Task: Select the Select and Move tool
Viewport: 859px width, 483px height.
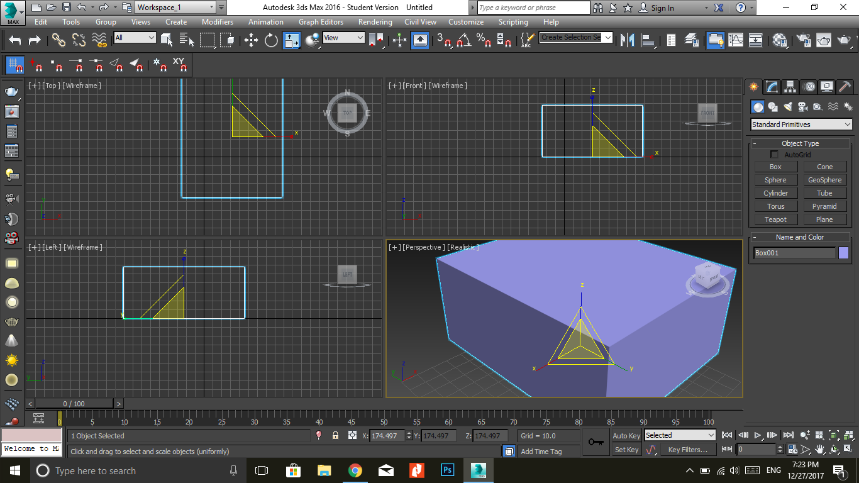Action: (252, 40)
